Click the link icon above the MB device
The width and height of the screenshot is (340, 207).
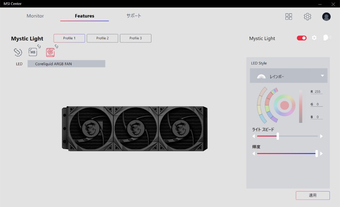(x=39, y=46)
